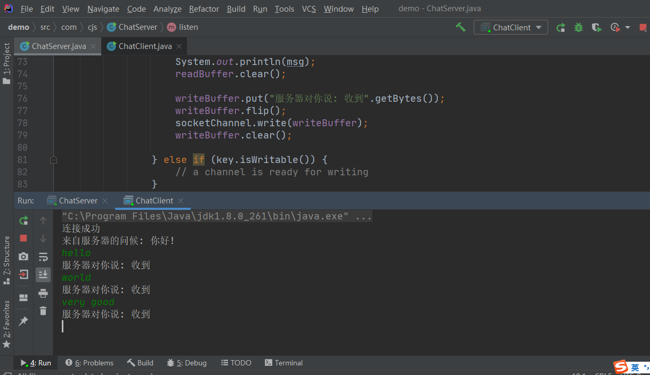This screenshot has height=375, width=650.
Task: Click the listen method breadcrumb
Action: pos(183,27)
